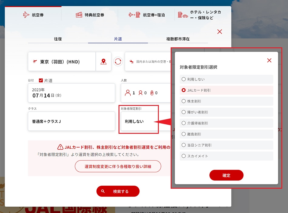
Task: Select the 介護帰省割引 radio option
Action: (226, 123)
